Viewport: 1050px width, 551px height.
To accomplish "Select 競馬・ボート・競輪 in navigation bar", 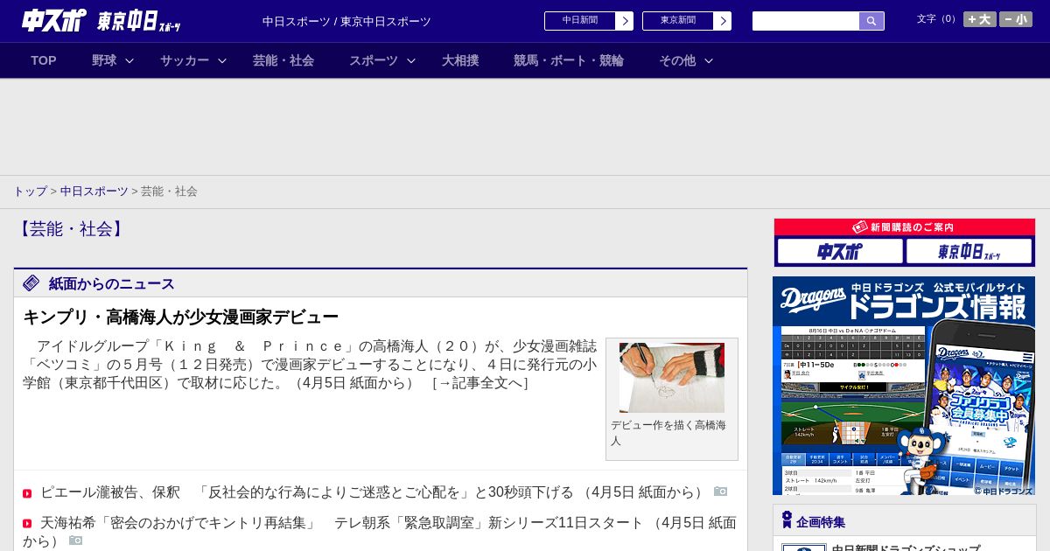I will click(x=569, y=60).
